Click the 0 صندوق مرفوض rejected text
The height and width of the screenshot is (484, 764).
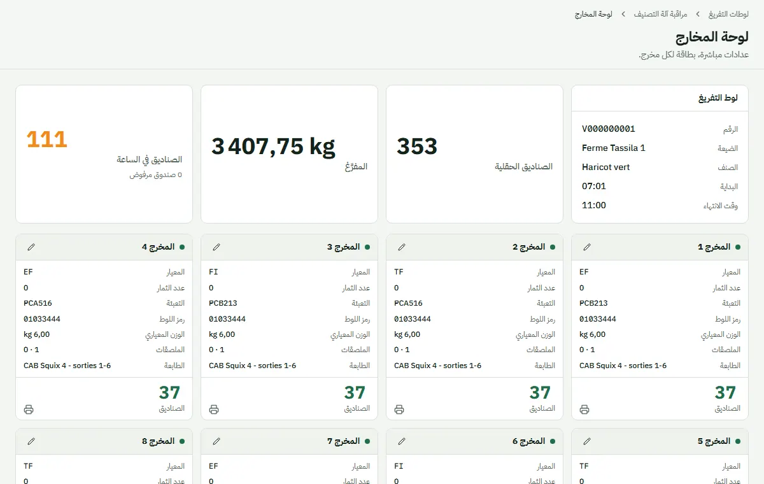(x=156, y=174)
